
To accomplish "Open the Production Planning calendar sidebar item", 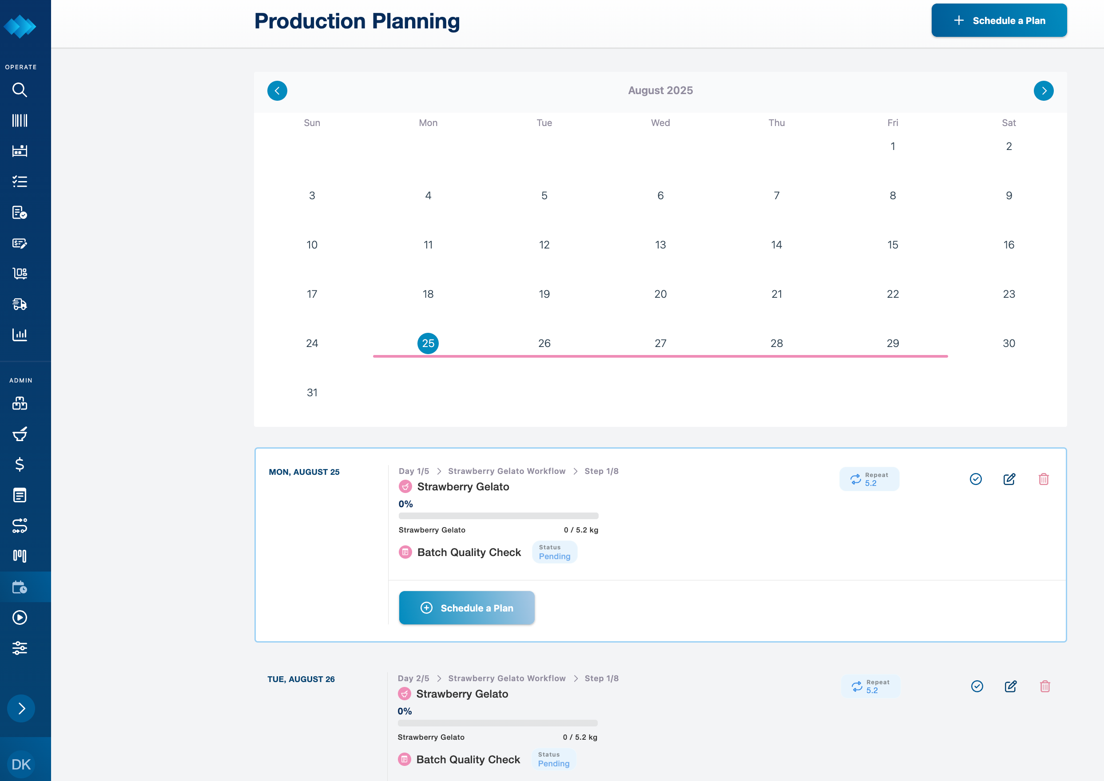I will tap(20, 587).
